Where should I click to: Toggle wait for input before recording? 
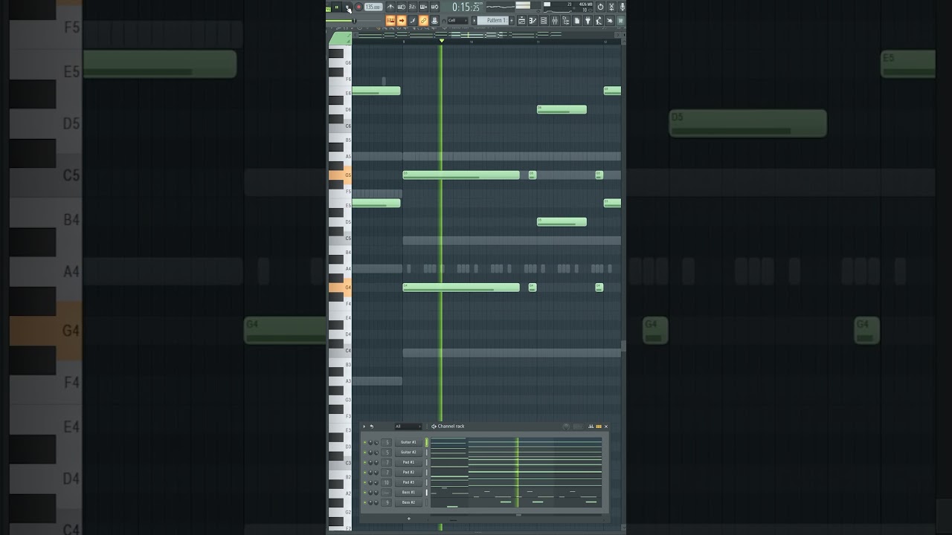coord(402,7)
